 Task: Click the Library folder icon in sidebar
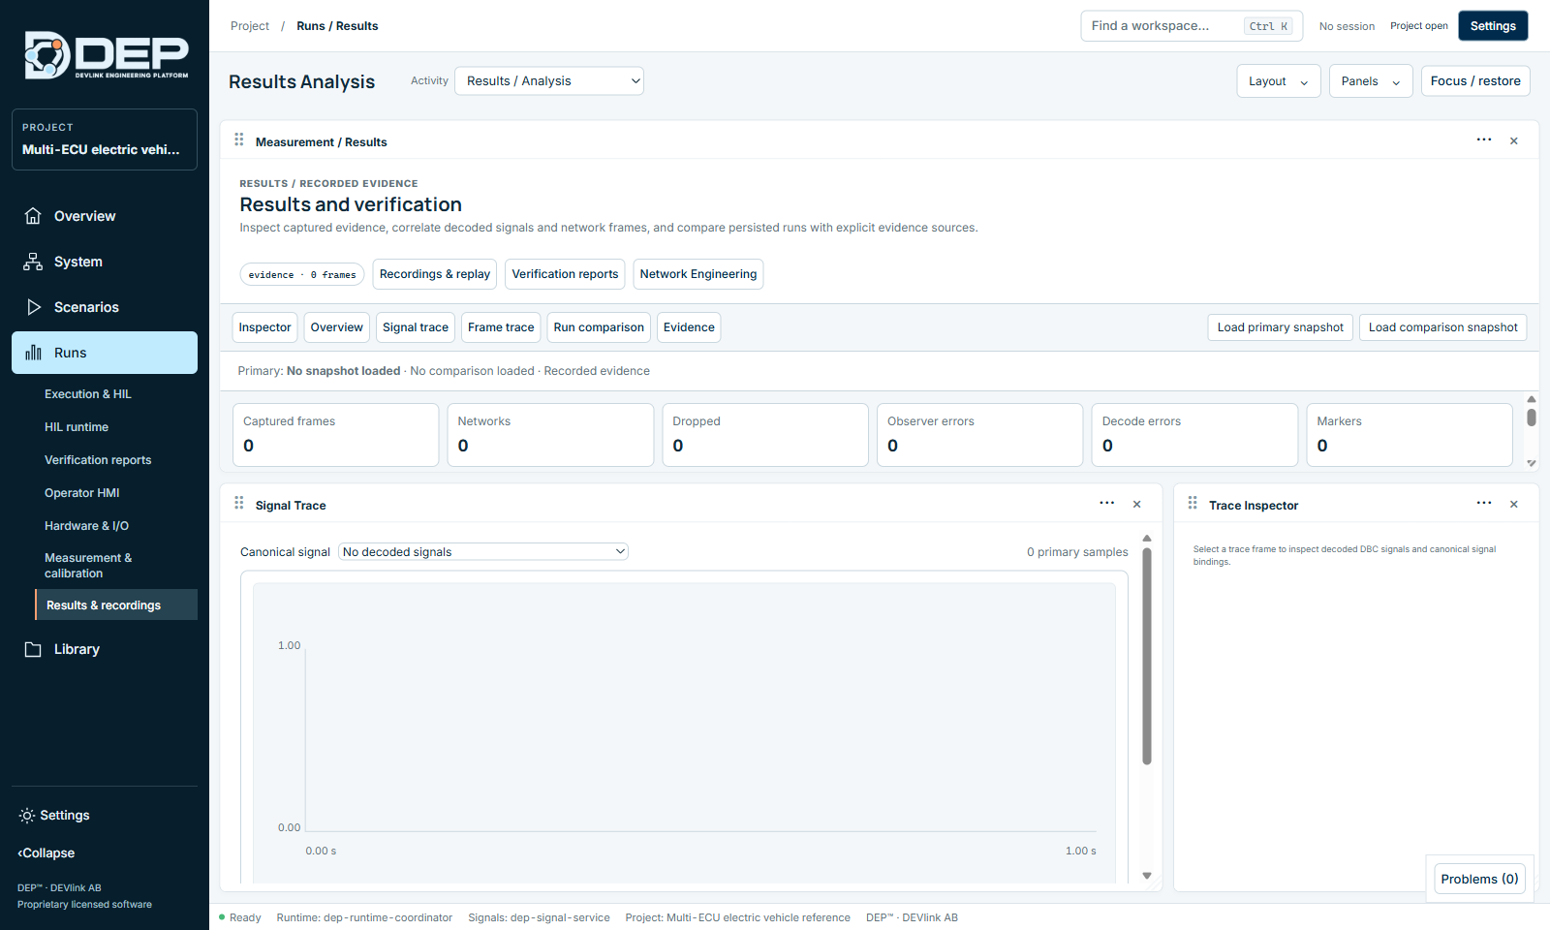pyautogui.click(x=33, y=649)
